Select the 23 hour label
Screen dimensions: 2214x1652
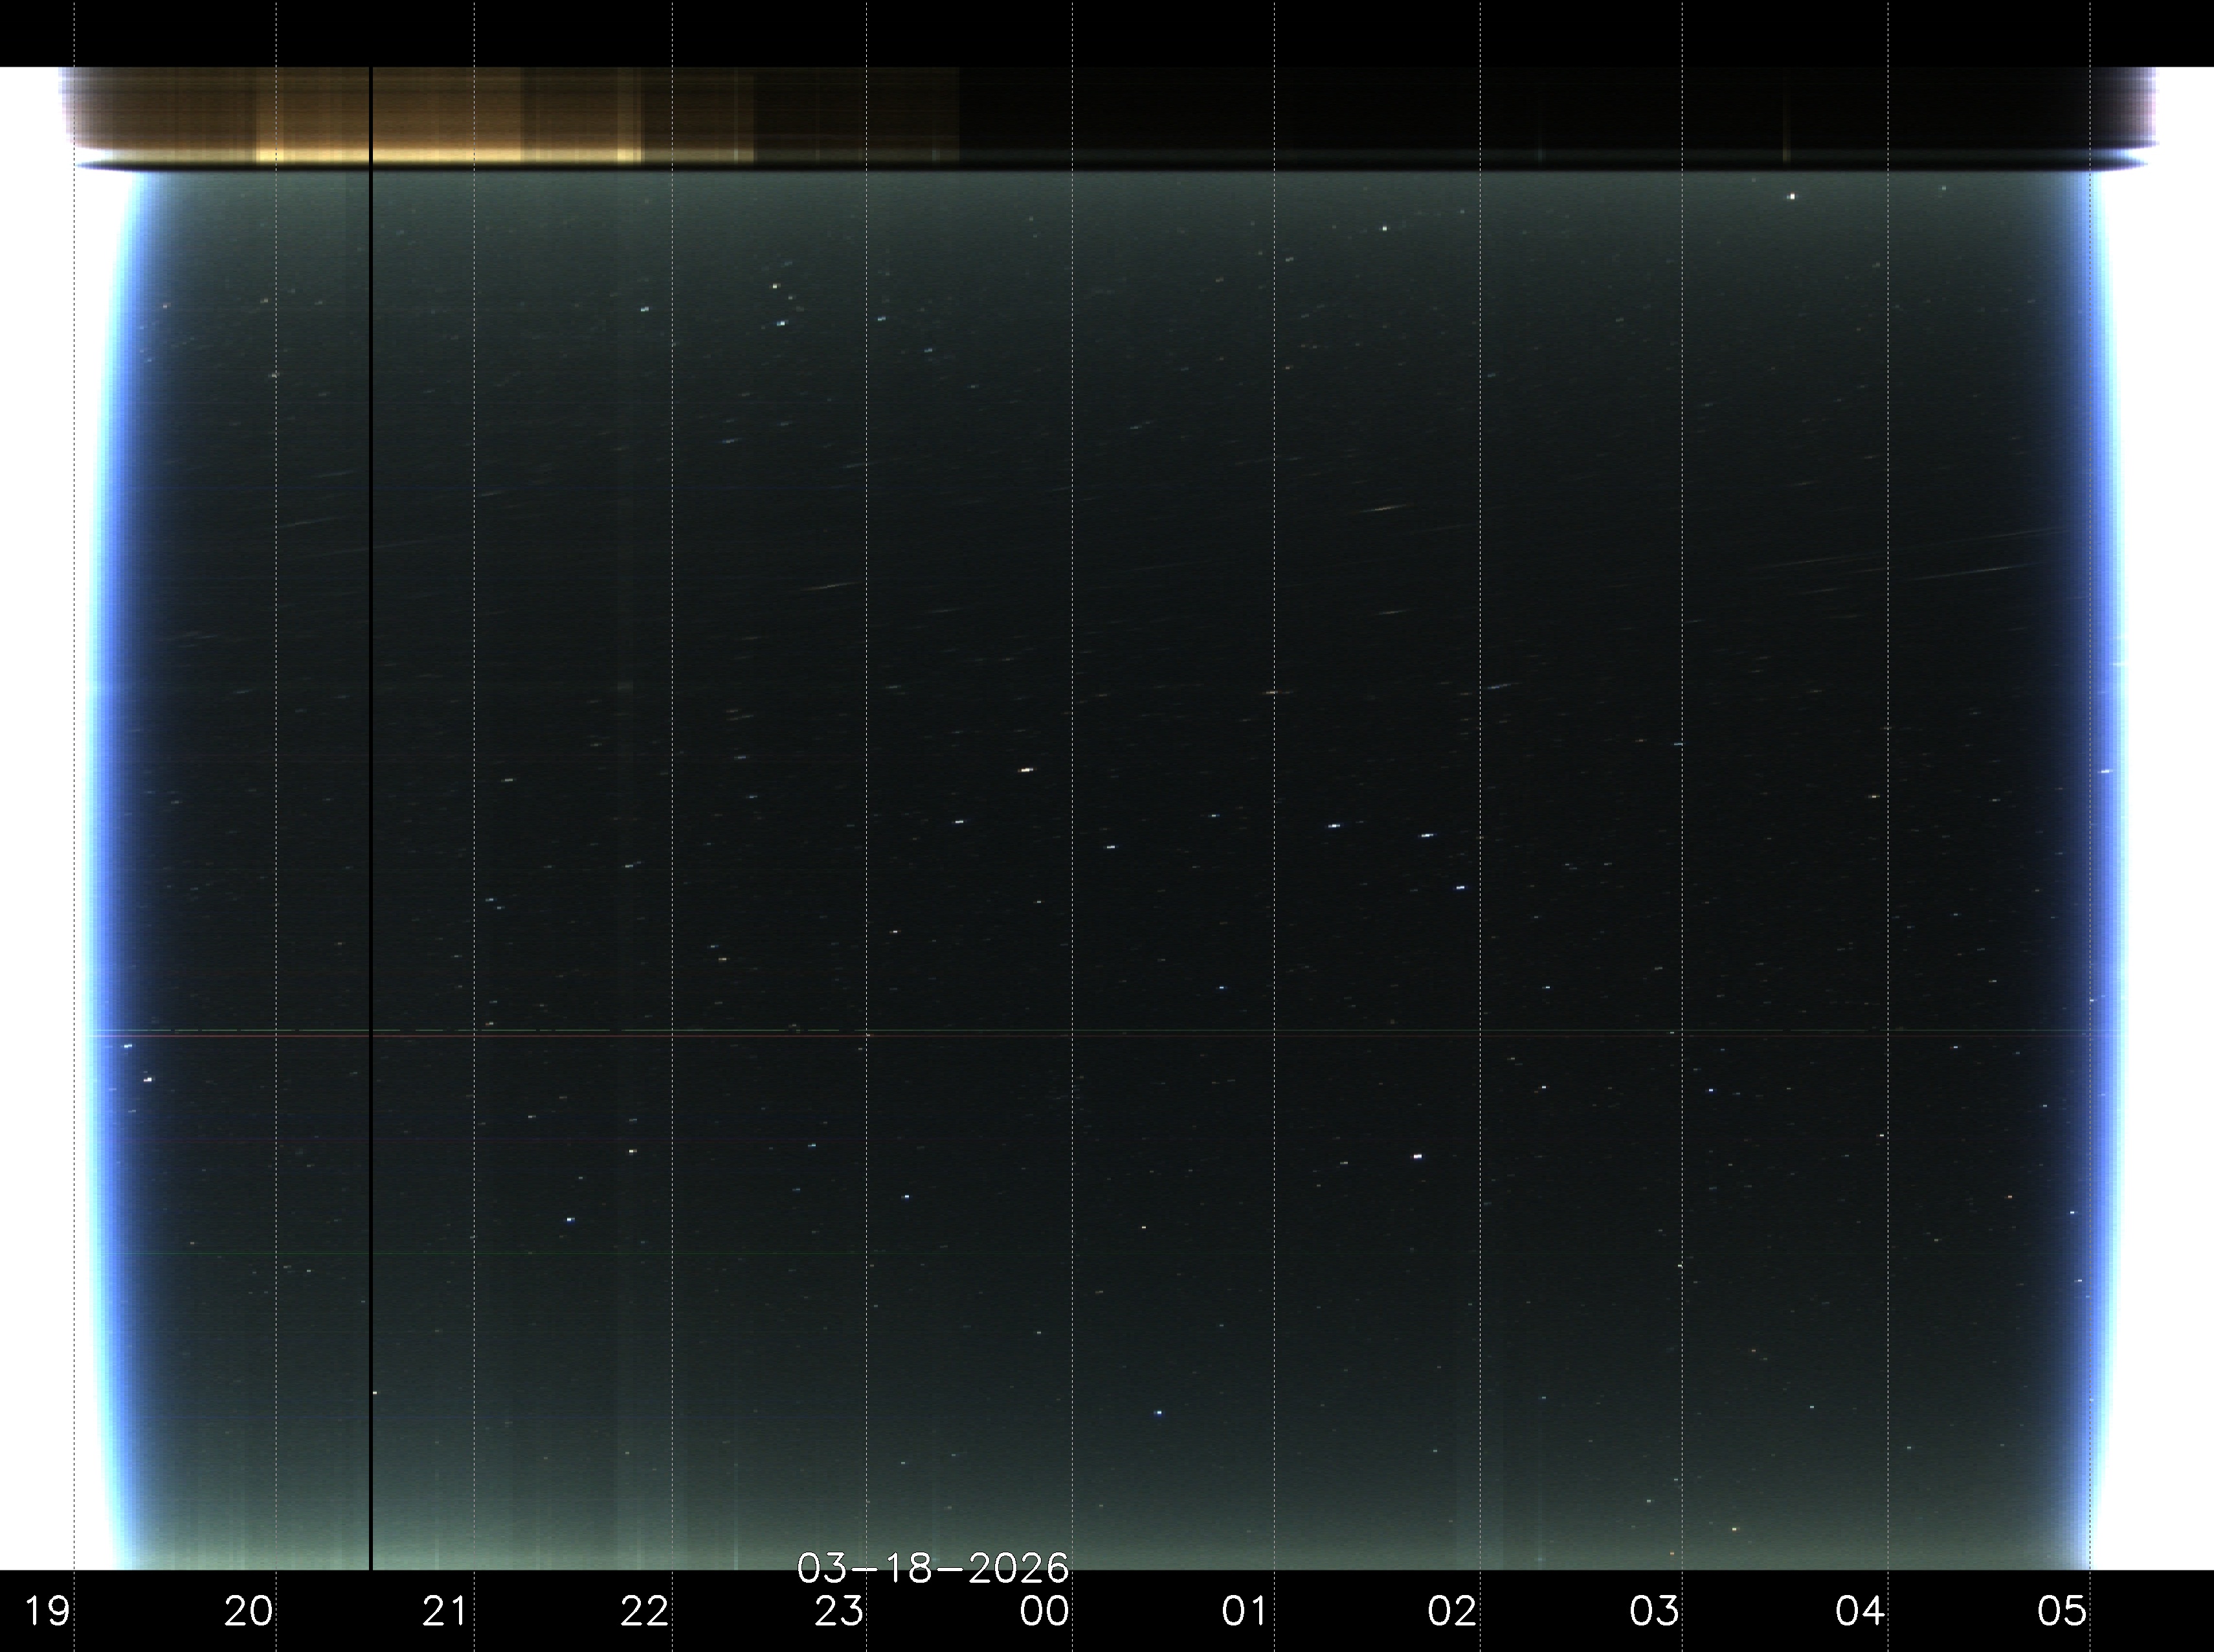click(839, 1611)
